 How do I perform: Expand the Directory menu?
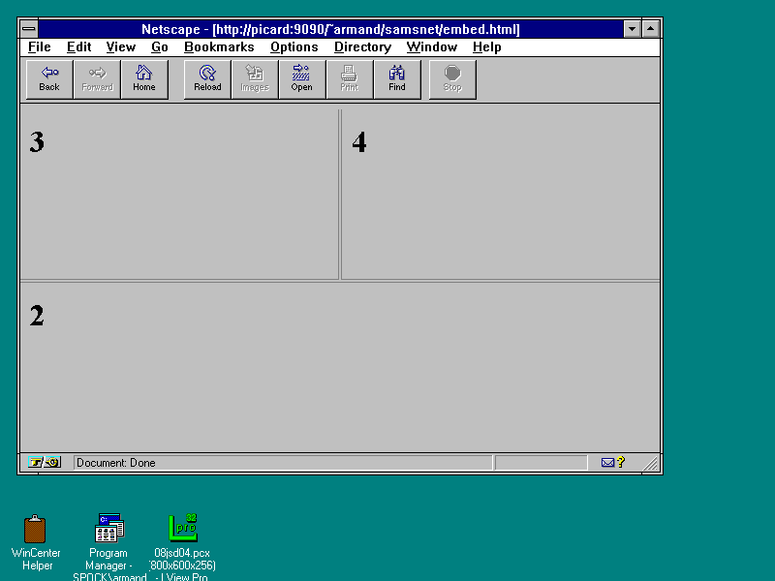362,46
